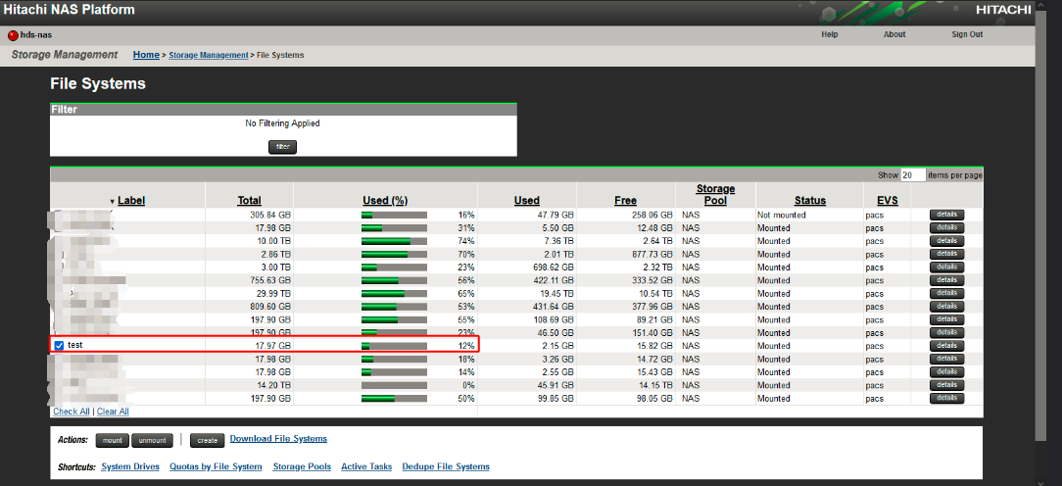The height and width of the screenshot is (486, 1062).
Task: Click the mount action button
Action: [x=113, y=441]
